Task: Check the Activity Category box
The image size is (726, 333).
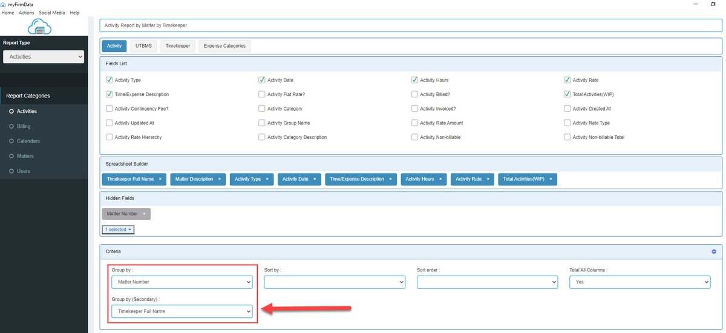Action: [262, 109]
